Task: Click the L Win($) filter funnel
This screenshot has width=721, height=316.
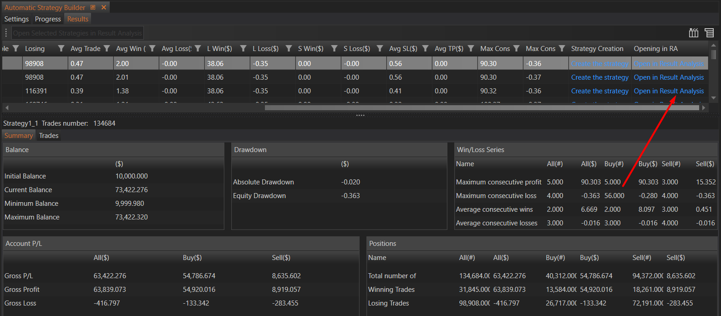Action: tap(243, 49)
